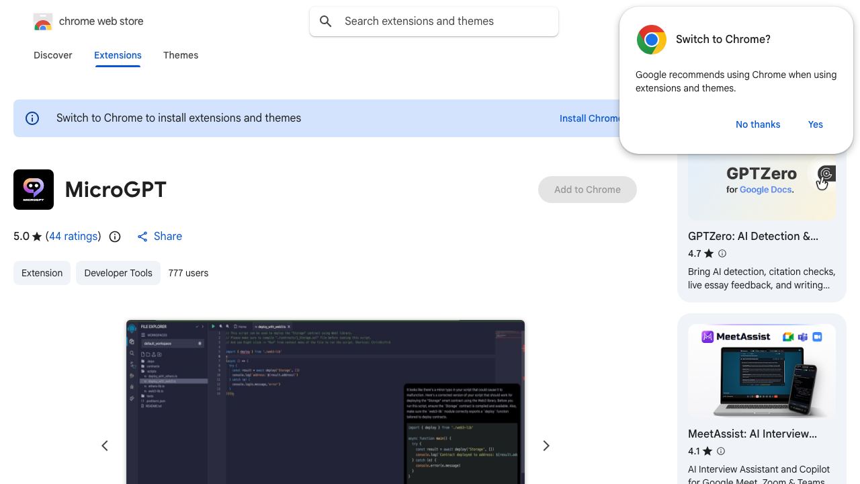This screenshot has height=484, width=860.
Task: Show next screenshot with right arrow
Action: [x=546, y=446]
